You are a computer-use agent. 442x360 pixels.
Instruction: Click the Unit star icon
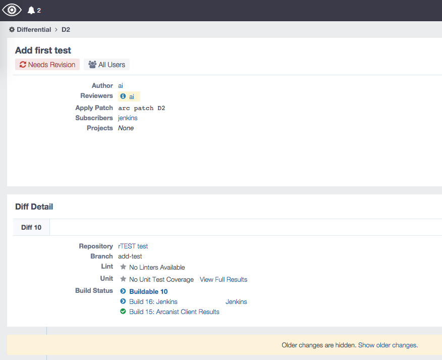tap(123, 279)
